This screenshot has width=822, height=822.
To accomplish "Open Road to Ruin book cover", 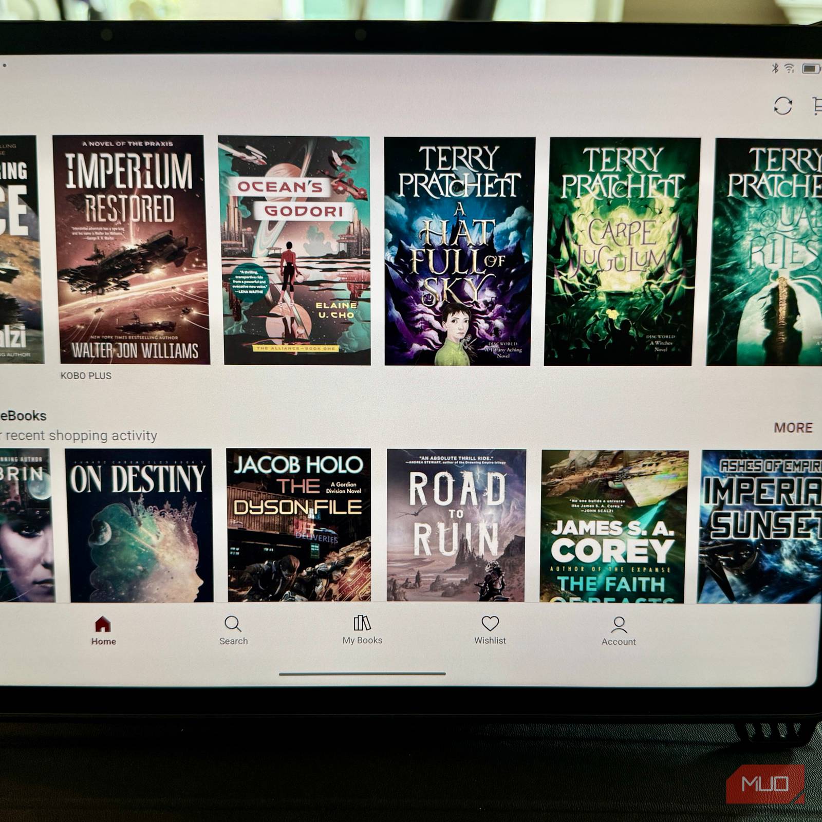I will coord(456,526).
